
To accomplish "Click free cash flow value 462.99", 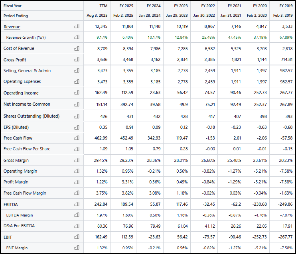I will [x=101, y=138].
